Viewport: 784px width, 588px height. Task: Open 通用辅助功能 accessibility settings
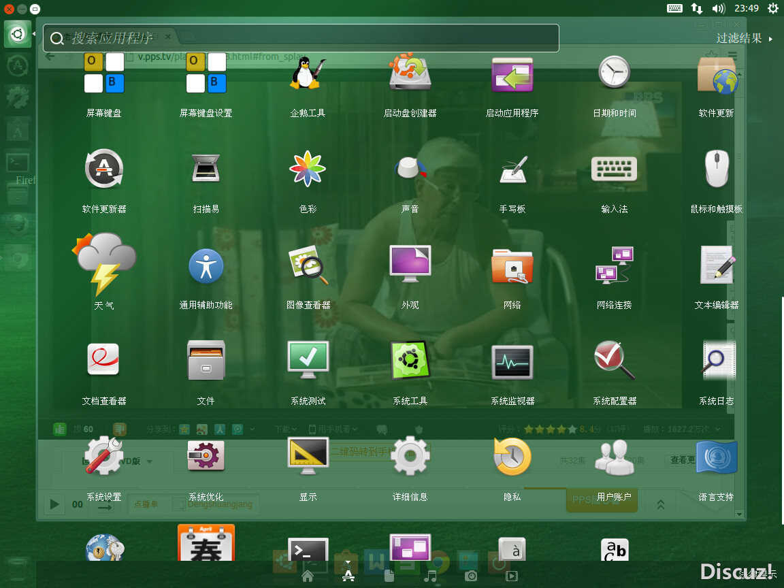click(x=206, y=266)
